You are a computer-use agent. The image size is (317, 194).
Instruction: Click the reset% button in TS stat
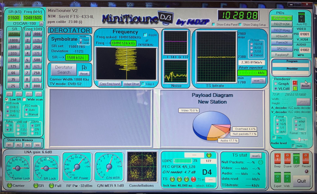256,156
